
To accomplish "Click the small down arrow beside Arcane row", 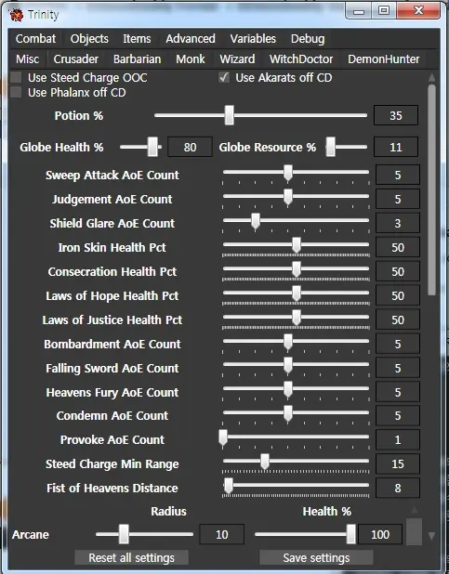I will tap(431, 536).
